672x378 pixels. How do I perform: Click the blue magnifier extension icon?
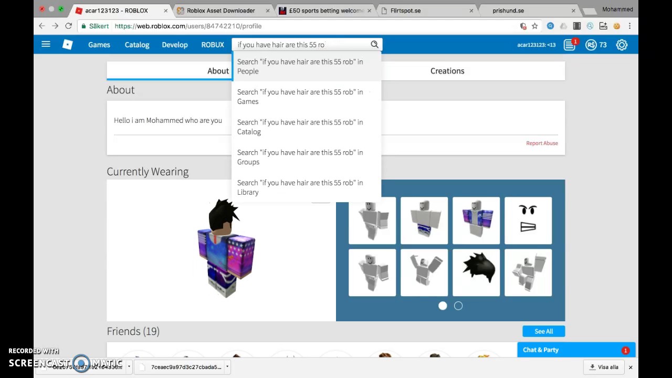point(550,26)
